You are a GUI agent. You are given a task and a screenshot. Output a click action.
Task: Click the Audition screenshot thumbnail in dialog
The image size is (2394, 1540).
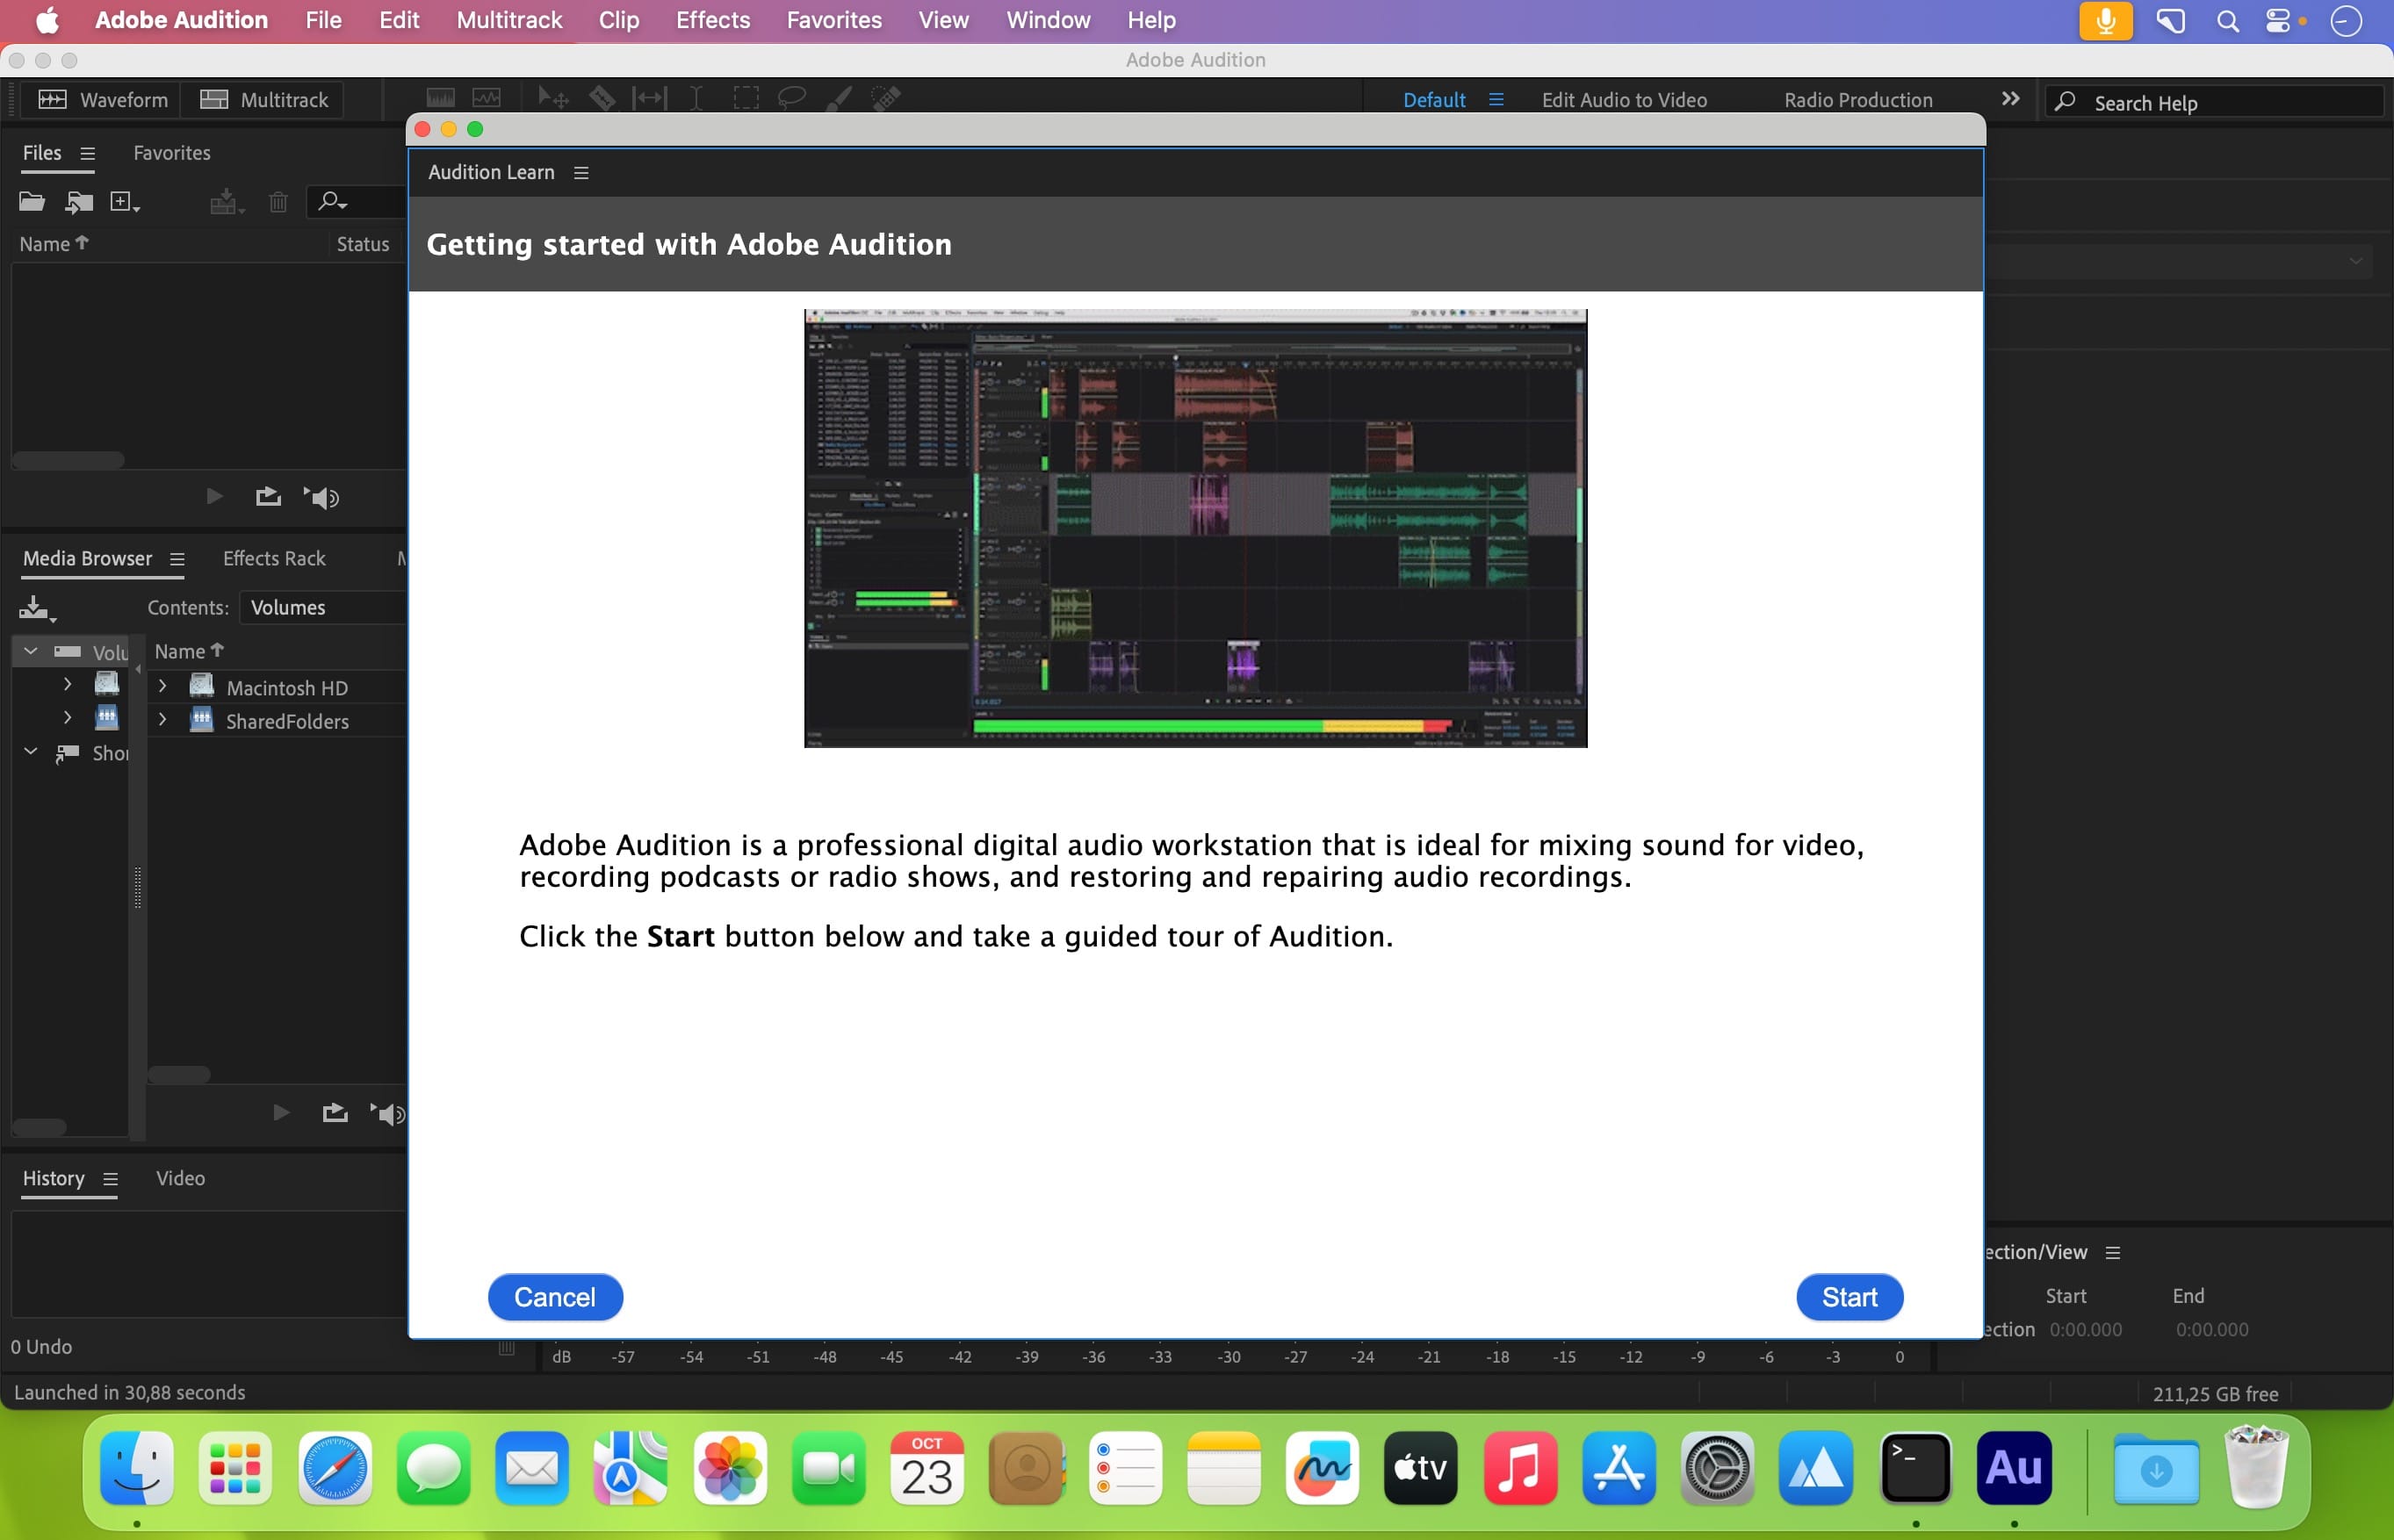click(x=1196, y=528)
